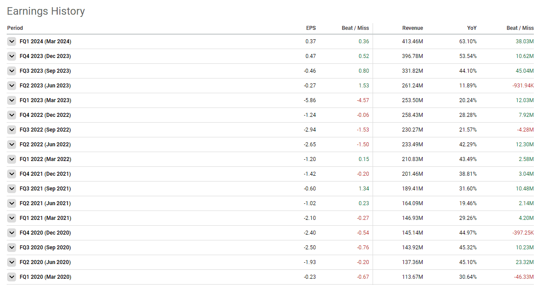Expand the FQ4 2022 (Dec 2022) row
Viewport: 541px width, 285px height.
coord(12,115)
